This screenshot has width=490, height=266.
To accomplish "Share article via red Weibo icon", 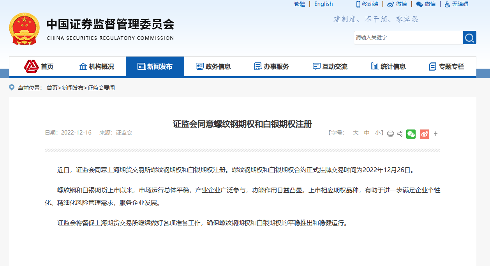I will pyautogui.click(x=424, y=134).
